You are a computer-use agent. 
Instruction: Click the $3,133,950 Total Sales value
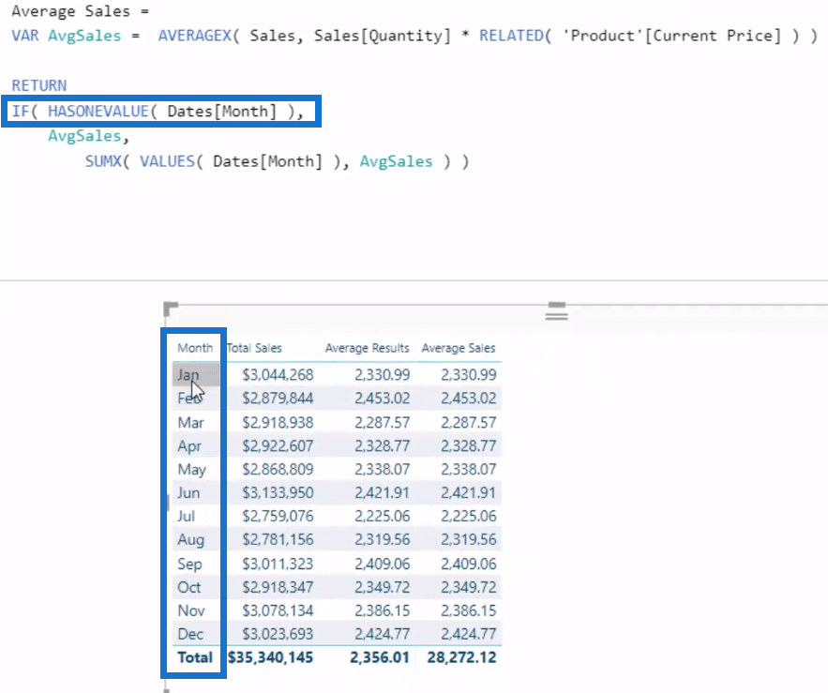click(x=278, y=492)
